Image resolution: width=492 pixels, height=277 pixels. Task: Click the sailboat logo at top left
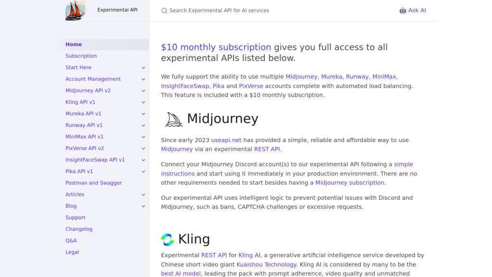point(75,10)
